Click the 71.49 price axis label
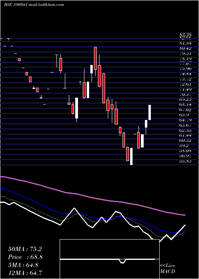The width and height of the screenshot is (199, 279). point(185,89)
